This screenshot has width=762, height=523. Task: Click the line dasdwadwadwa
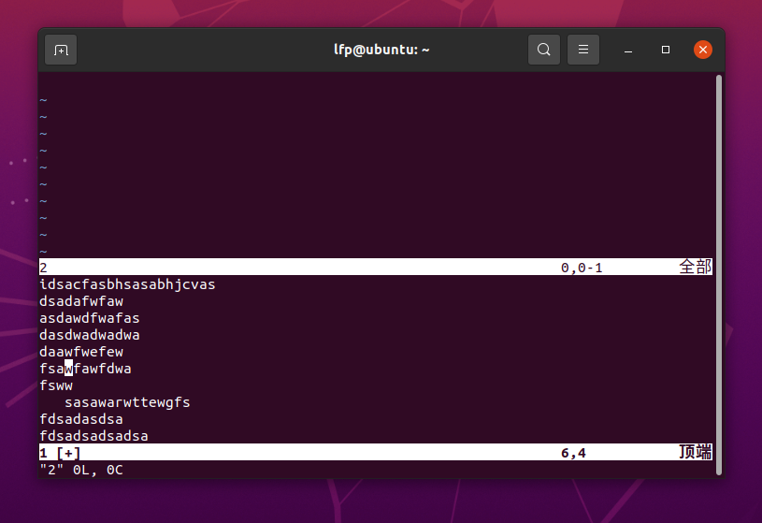tap(90, 335)
